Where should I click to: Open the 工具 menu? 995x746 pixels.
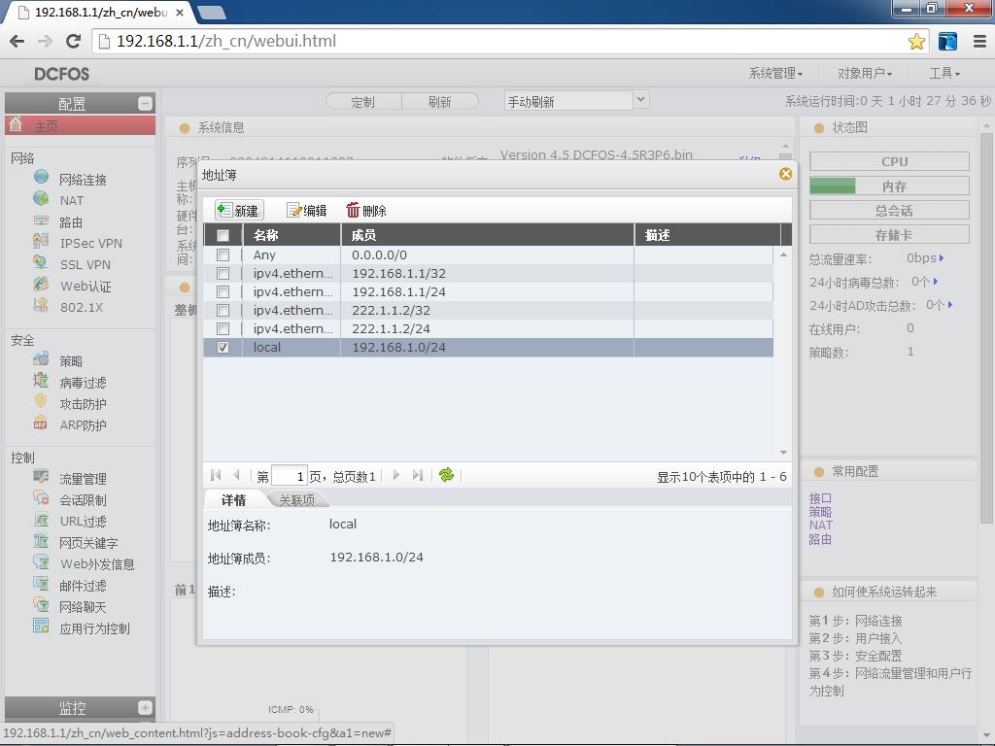[x=944, y=74]
